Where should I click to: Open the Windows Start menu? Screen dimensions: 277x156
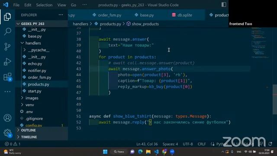(105, 152)
